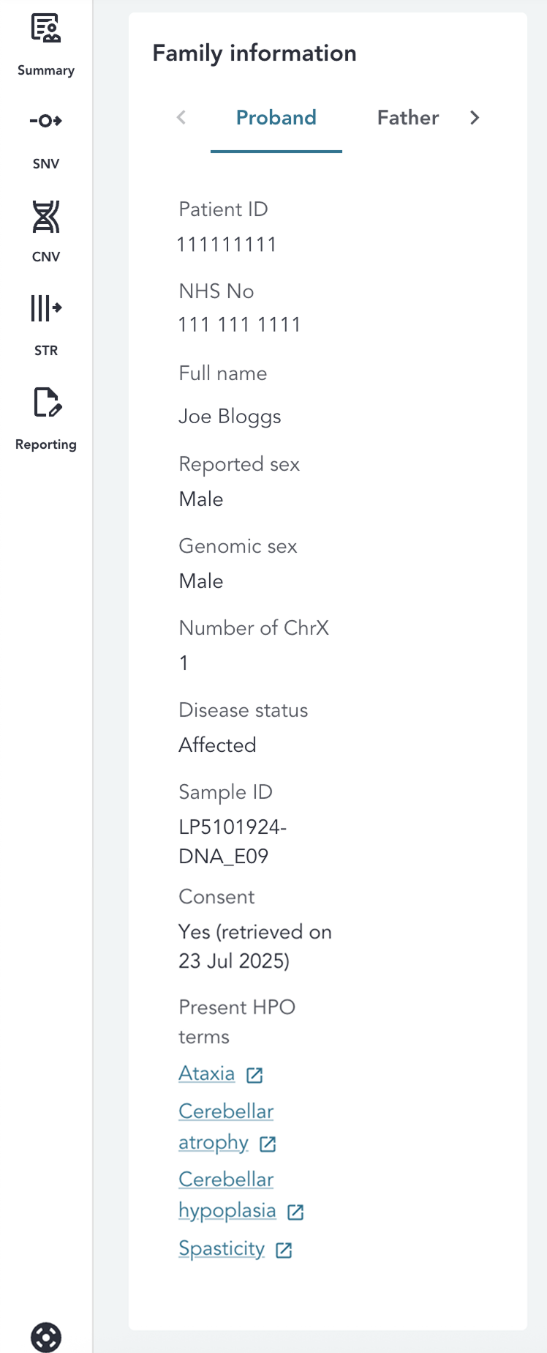This screenshot has width=547, height=1353.
Task: Click the help wheel icon at sidebar bottom
Action: coord(45,1338)
